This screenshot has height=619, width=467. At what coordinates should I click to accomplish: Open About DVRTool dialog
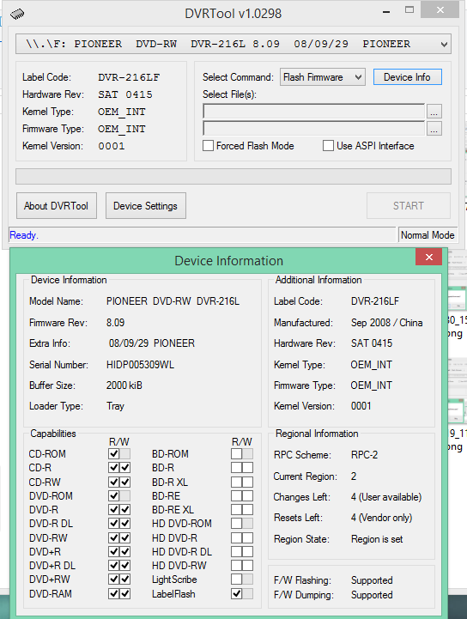[57, 206]
